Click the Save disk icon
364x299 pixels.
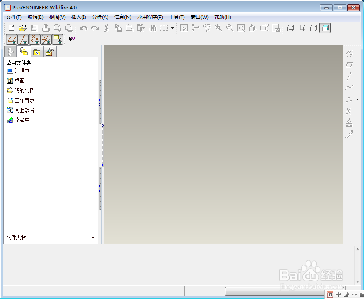coord(35,28)
